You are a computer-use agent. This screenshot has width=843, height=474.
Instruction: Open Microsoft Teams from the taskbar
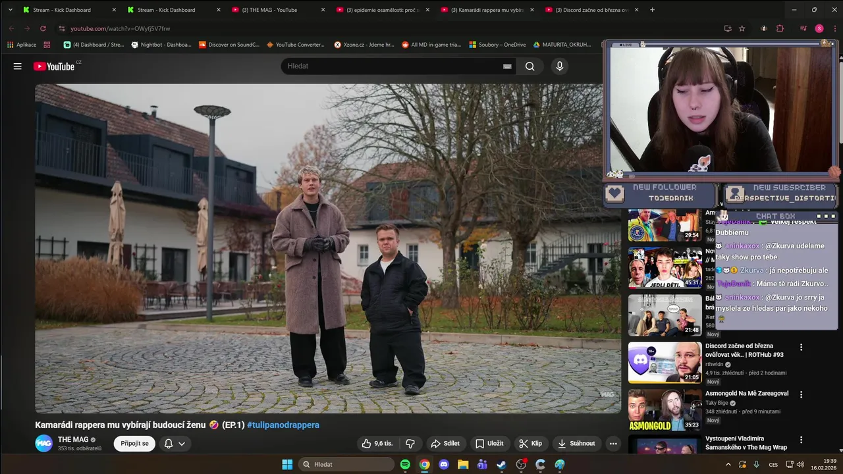point(482,464)
